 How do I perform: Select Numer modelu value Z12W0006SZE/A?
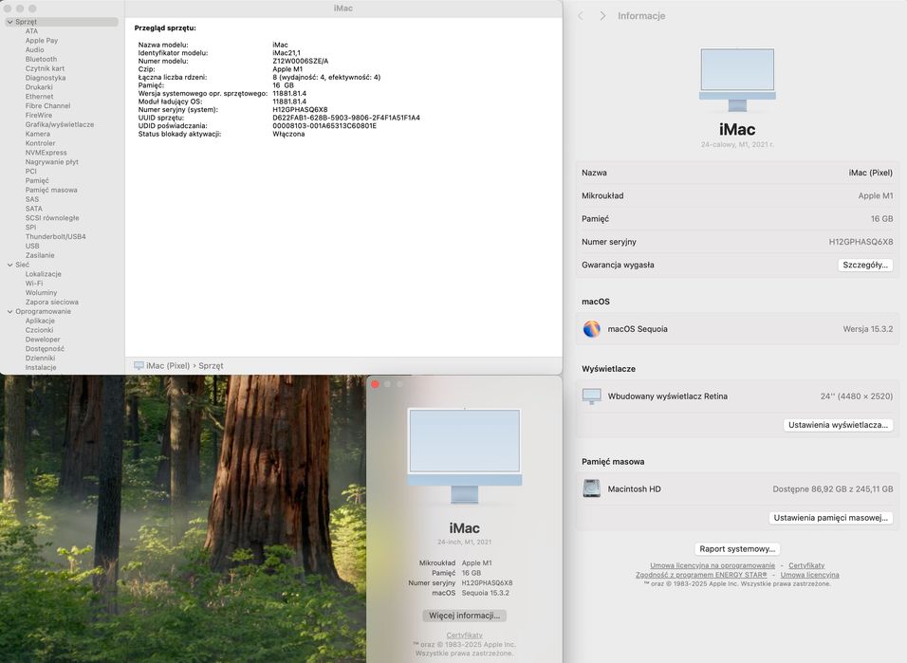click(x=300, y=62)
